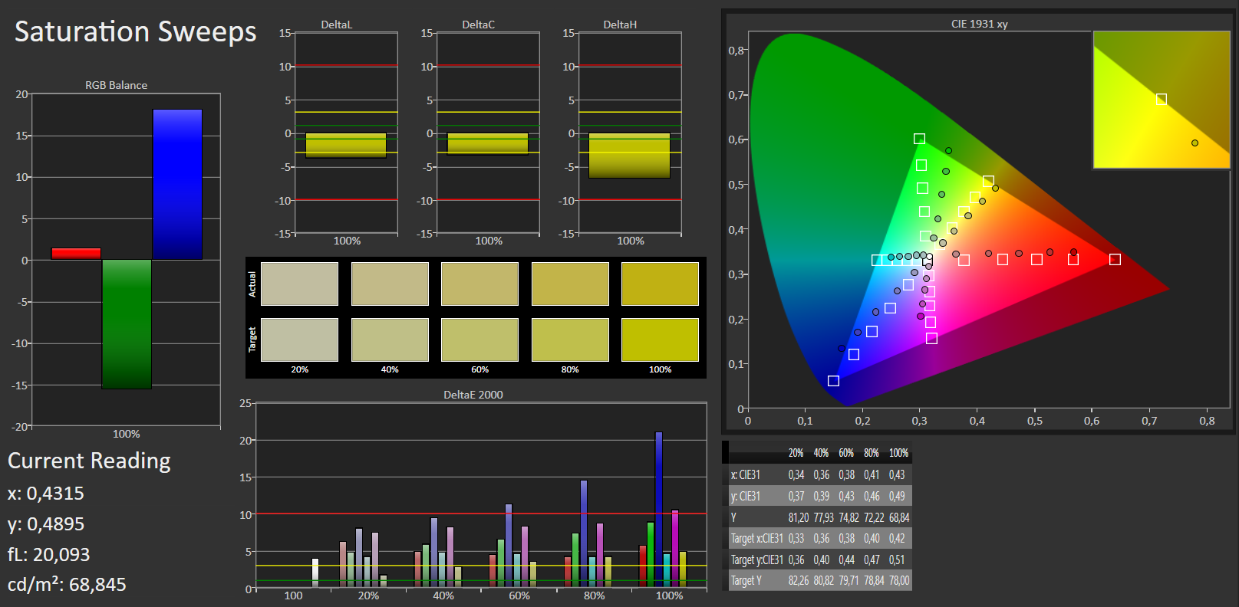1239x607 pixels.
Task: Click the Target y:CIE31 row label
Action: [x=756, y=560]
